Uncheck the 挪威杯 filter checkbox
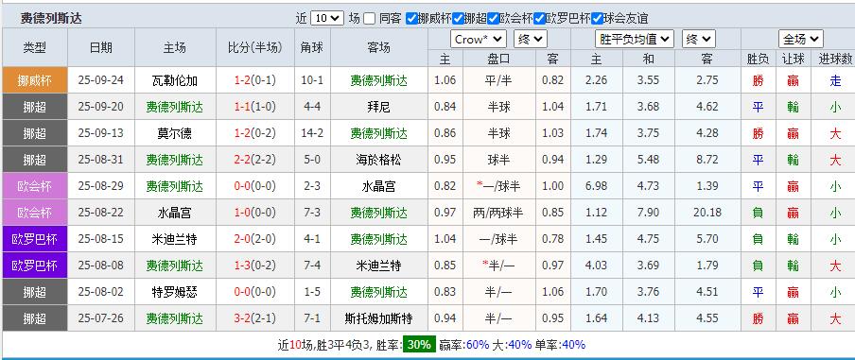This screenshot has height=360, width=855. point(411,19)
